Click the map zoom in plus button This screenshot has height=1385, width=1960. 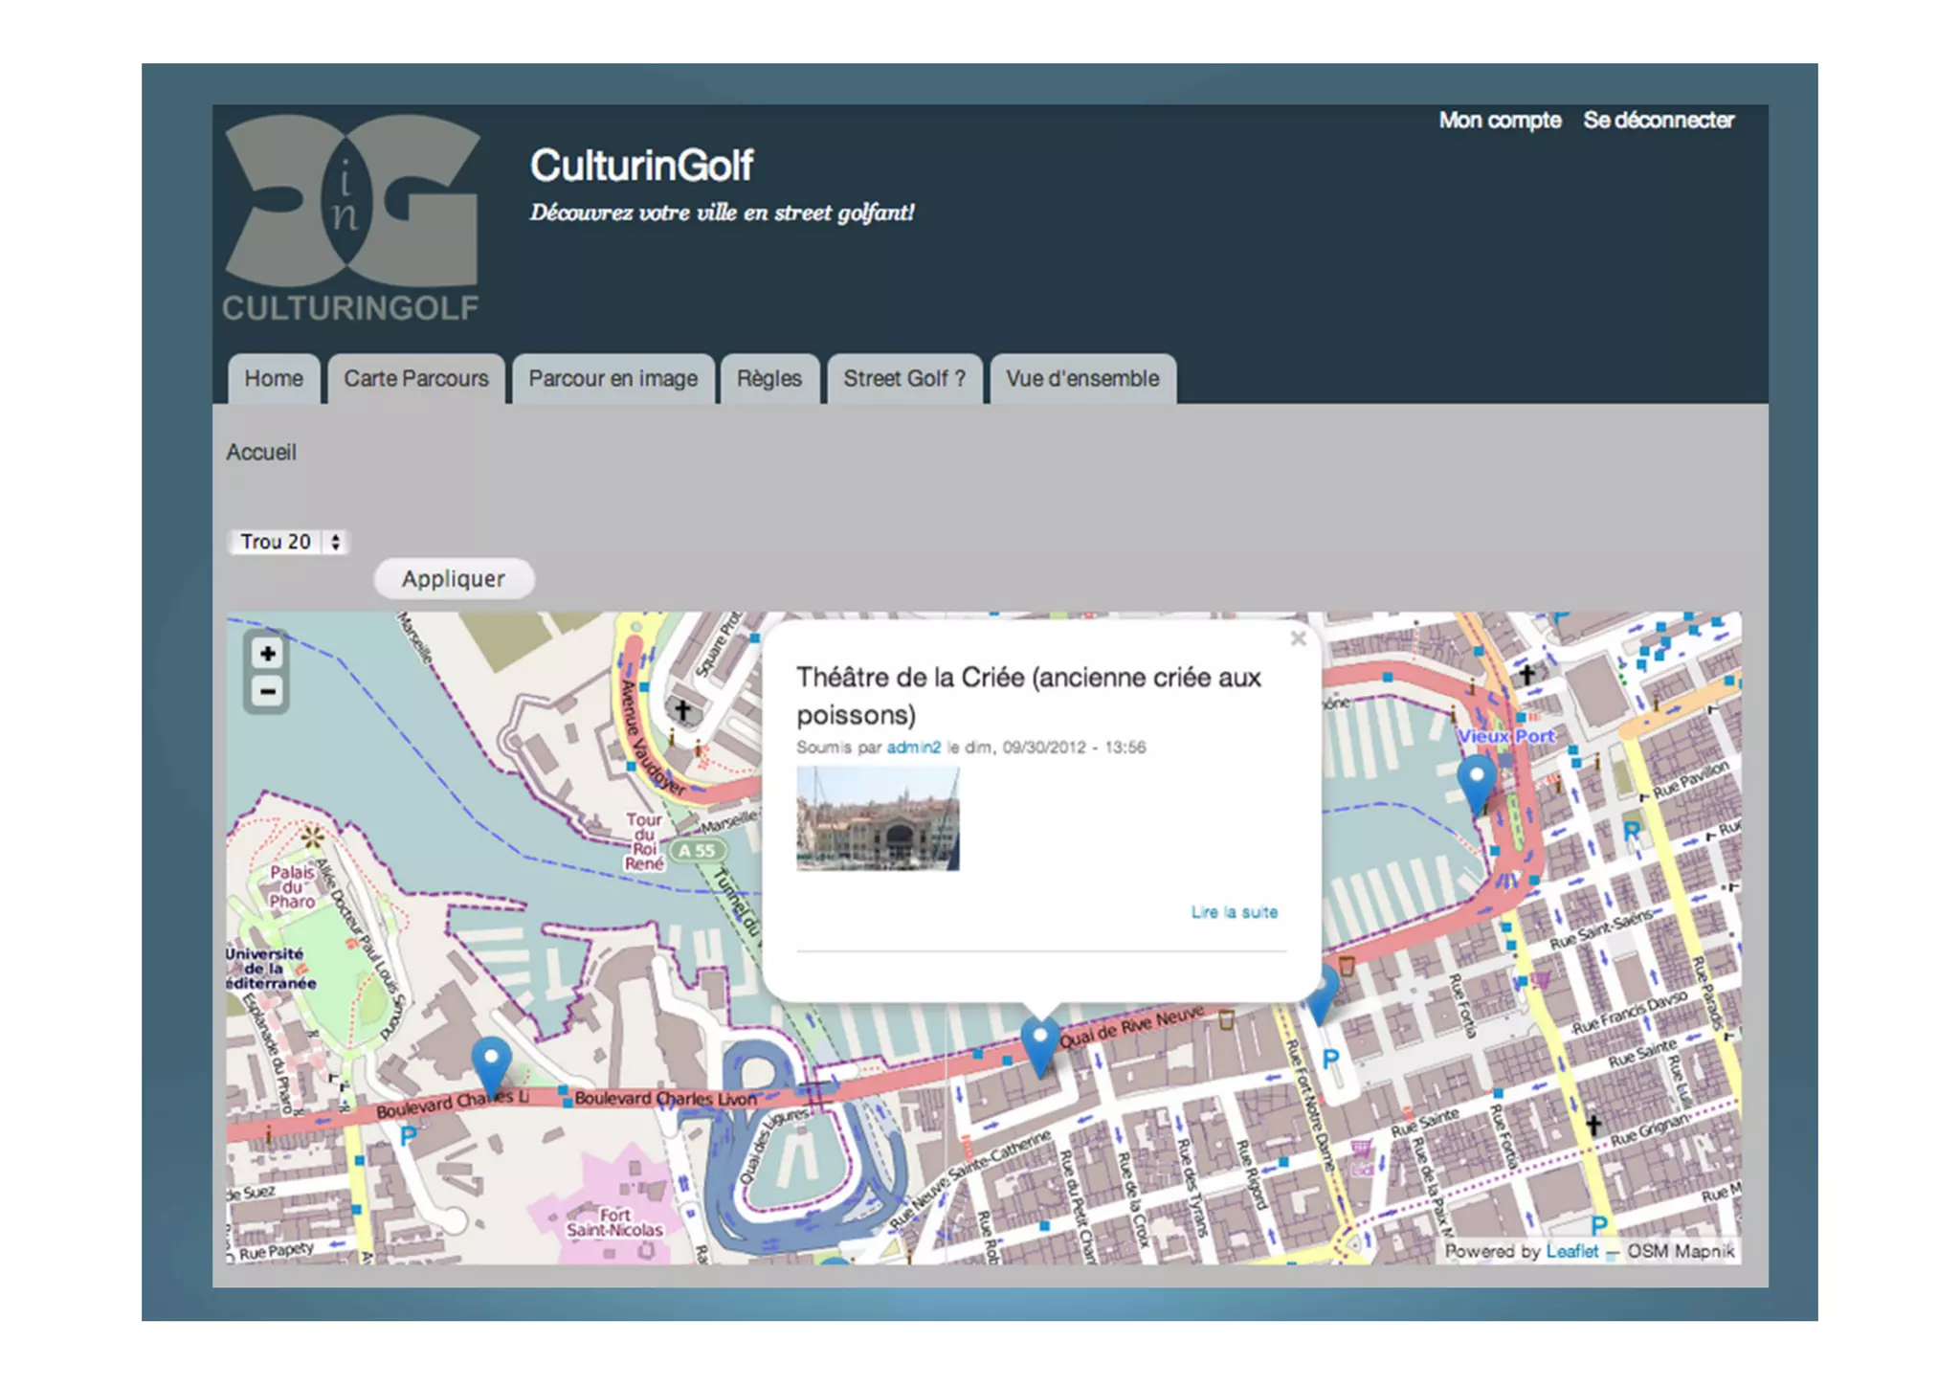pyautogui.click(x=268, y=654)
